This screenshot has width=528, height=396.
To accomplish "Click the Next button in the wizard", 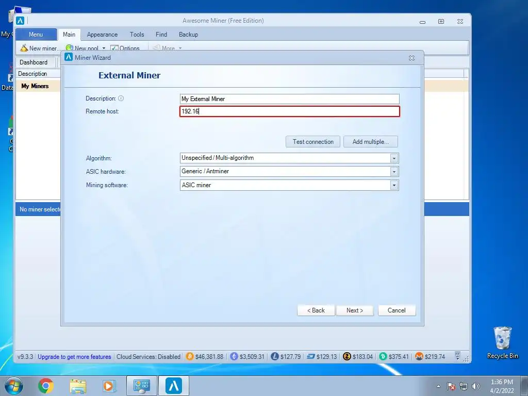I will 355,310.
